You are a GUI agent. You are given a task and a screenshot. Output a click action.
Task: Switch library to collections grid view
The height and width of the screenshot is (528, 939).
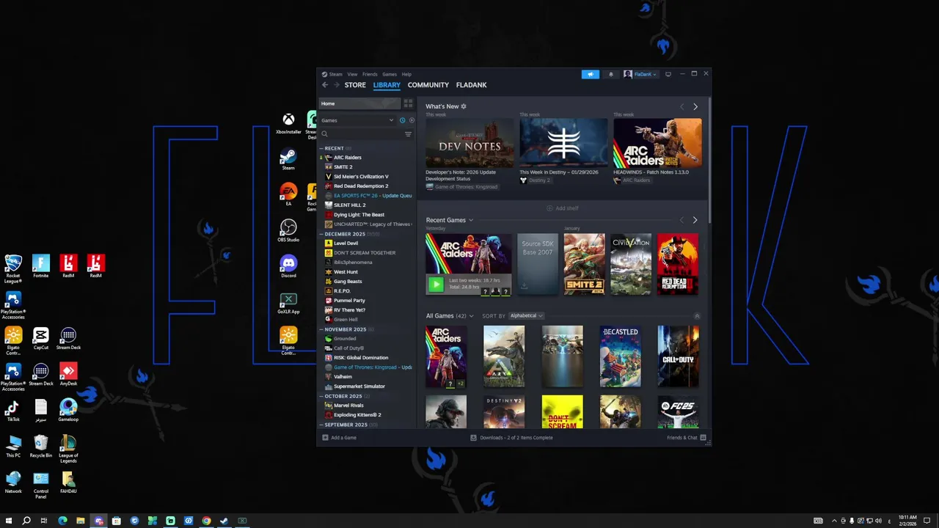click(409, 103)
